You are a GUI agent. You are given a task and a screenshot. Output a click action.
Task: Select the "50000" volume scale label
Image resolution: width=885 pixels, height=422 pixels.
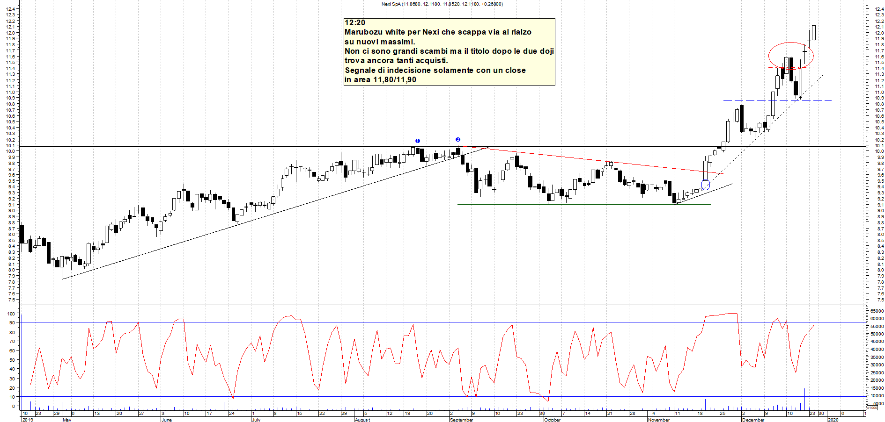click(877, 334)
